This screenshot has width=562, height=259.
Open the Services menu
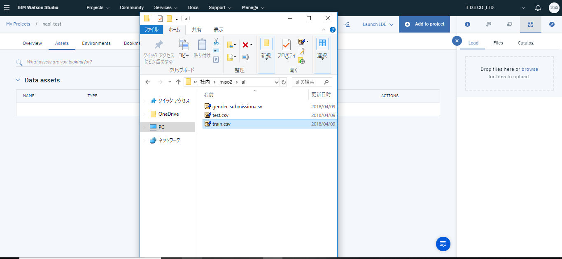coord(166,8)
